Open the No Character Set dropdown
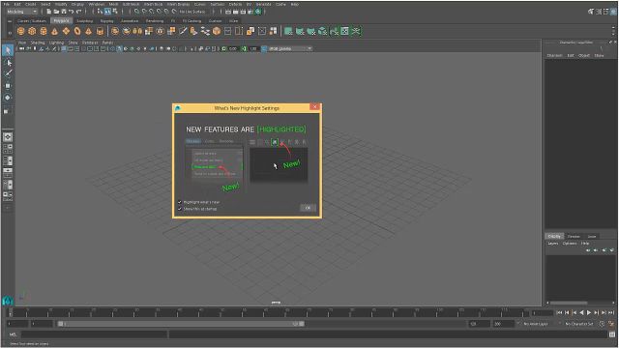The width and height of the screenshot is (619, 348). [x=578, y=324]
